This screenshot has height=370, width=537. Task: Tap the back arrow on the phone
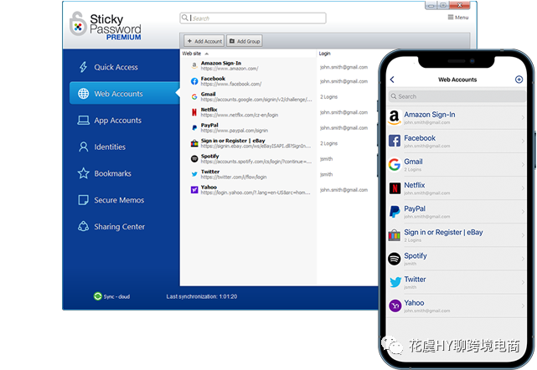[x=392, y=80]
